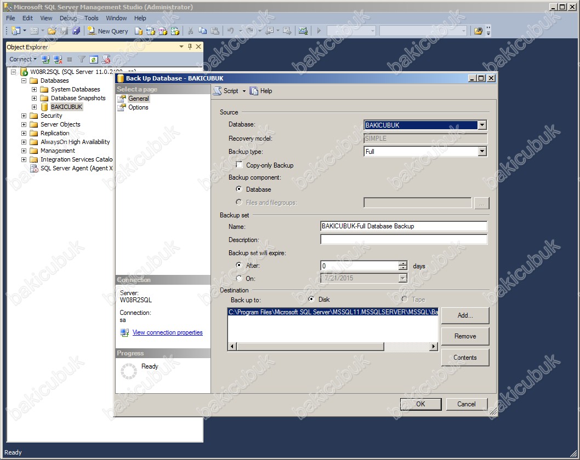Open the File menu
This screenshot has width=580, height=460.
pos(11,18)
